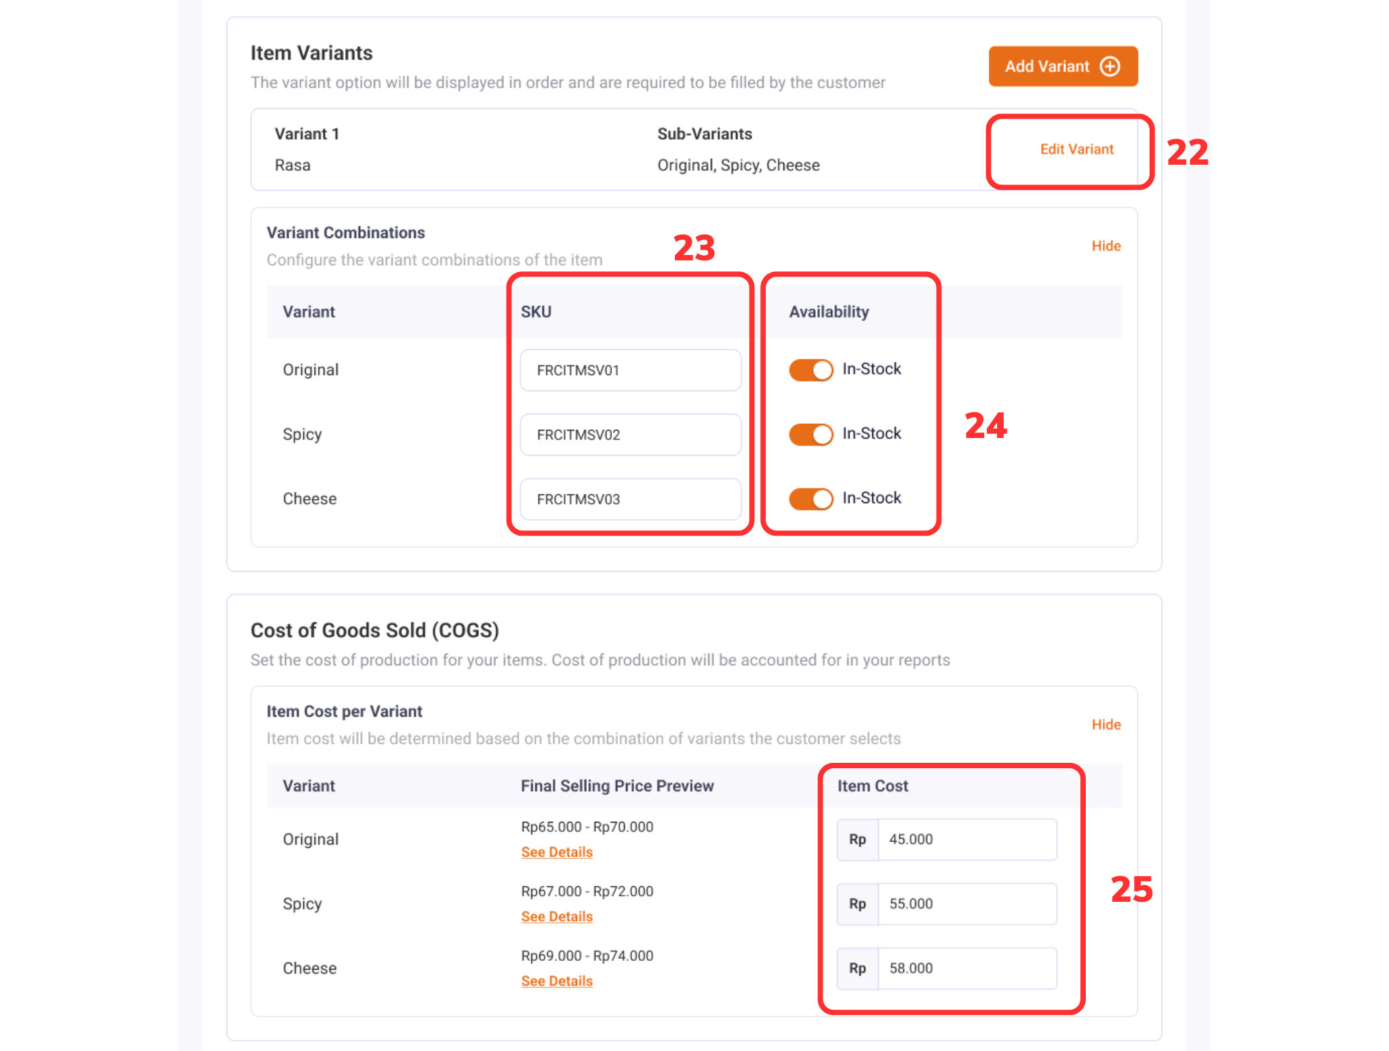Edit the FRCITMSV03 SKU field

[x=630, y=499]
